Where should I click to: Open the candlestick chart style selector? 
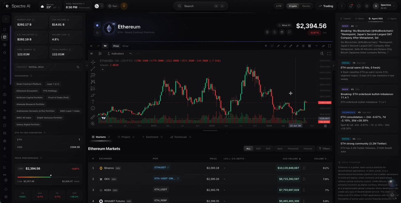tap(100, 53)
